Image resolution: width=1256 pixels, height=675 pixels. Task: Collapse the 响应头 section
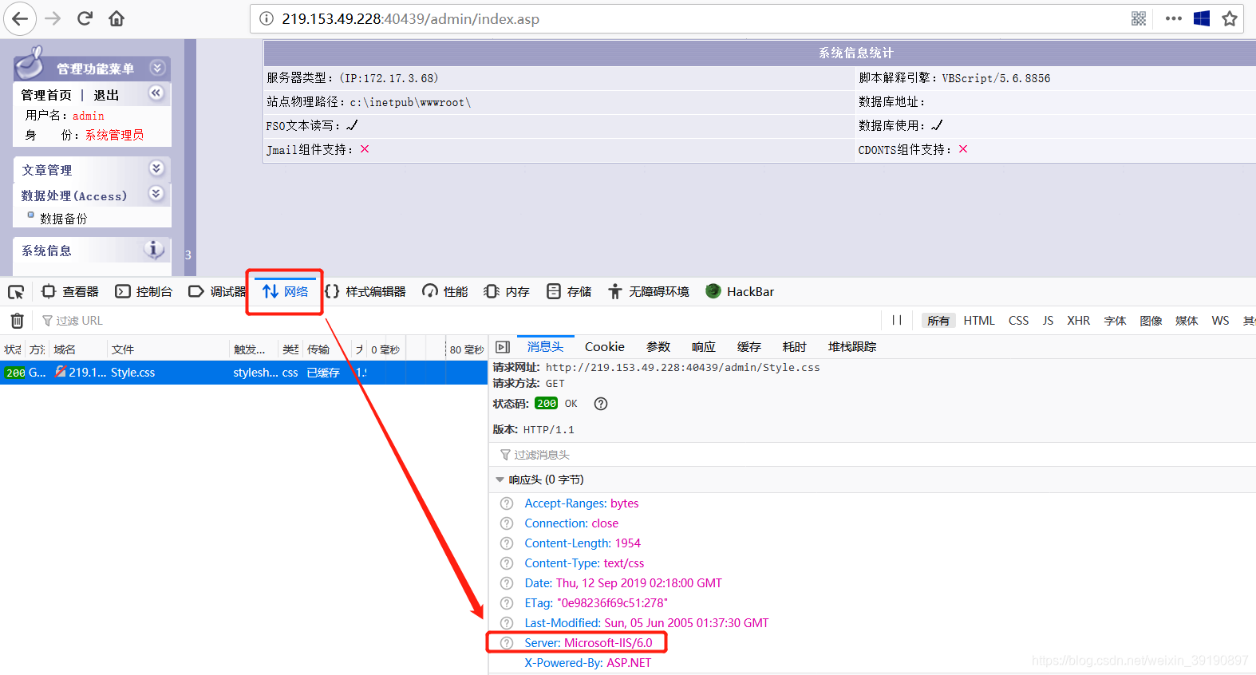[500, 480]
